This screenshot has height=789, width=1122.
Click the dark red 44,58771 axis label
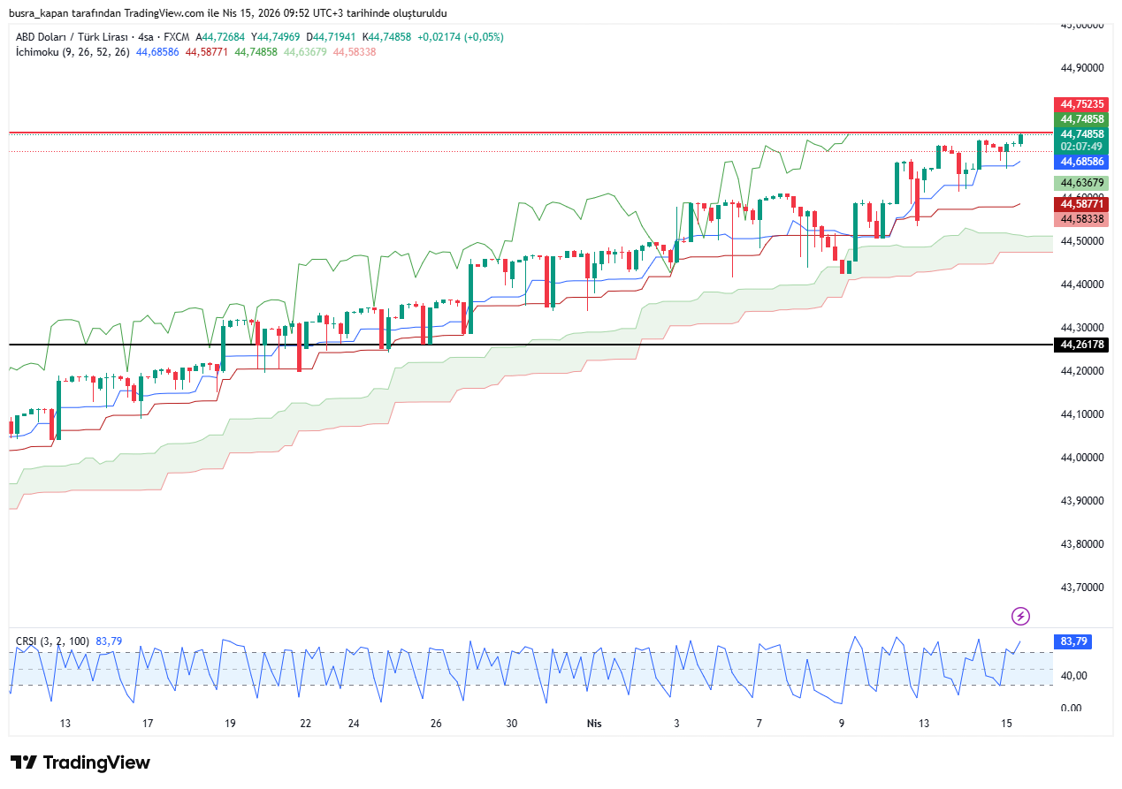click(x=1081, y=204)
